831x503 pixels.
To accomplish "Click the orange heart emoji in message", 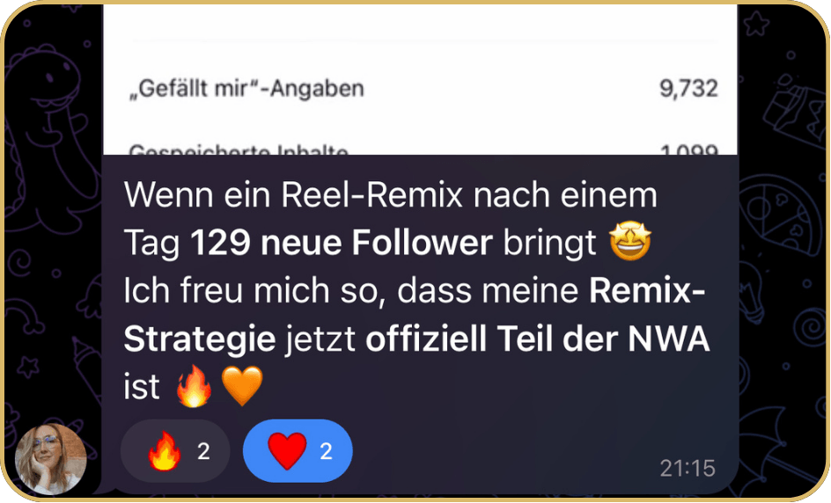I will tap(242, 386).
